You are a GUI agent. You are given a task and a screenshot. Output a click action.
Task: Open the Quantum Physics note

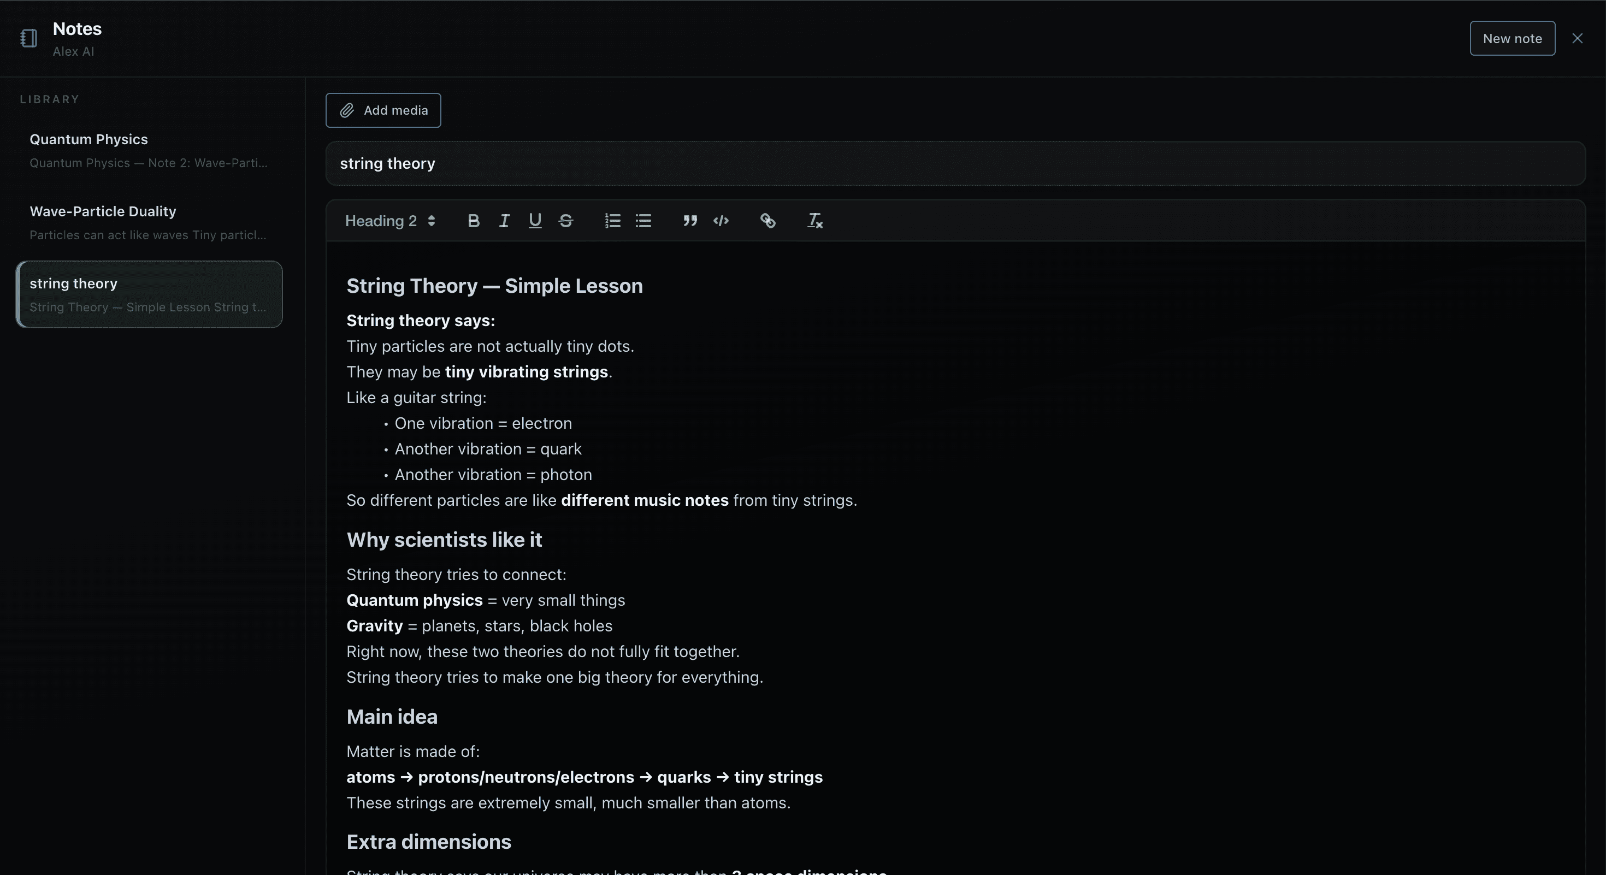[x=149, y=150]
